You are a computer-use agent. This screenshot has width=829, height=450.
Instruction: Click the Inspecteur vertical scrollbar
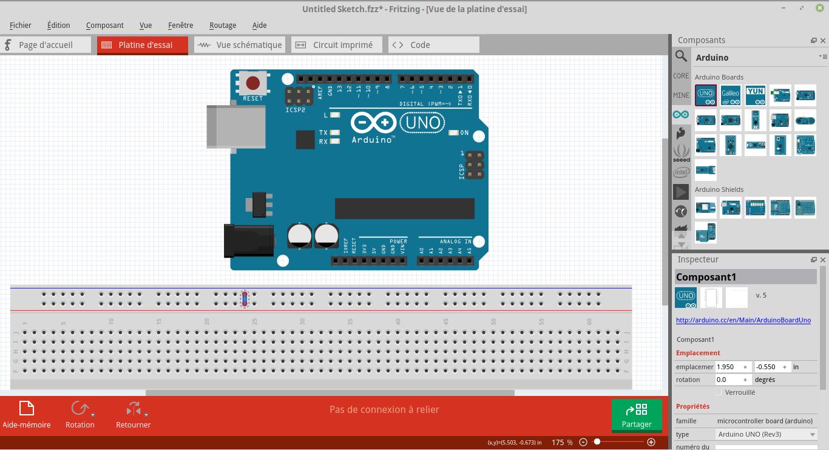pyautogui.click(x=823, y=328)
